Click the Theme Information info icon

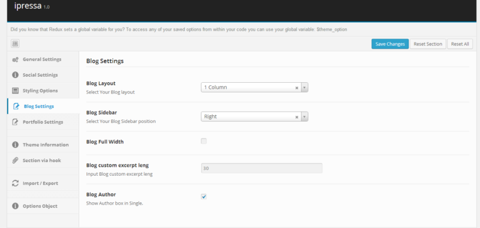tap(16, 145)
